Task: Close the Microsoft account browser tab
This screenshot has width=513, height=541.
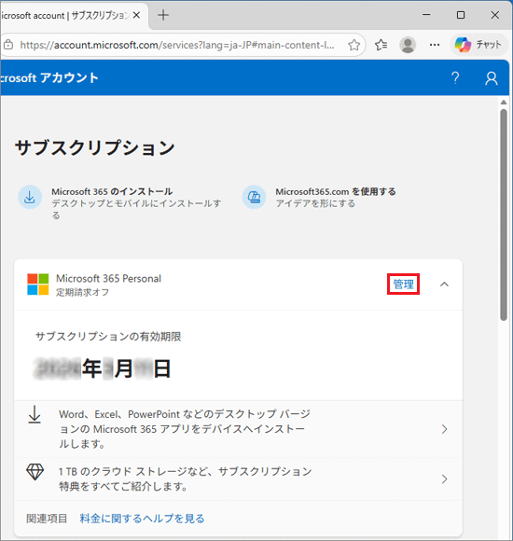Action: 136,15
